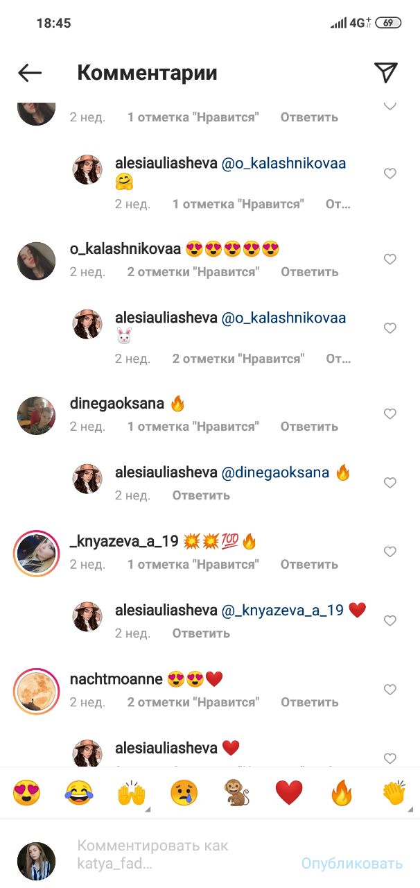Open @dinegaoksana mention link
Screen dimensions: 420x888
(275, 473)
